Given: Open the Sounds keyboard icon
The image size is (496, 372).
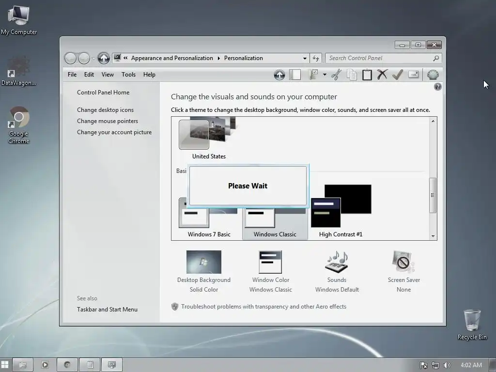Looking at the screenshot, I should click(x=337, y=261).
